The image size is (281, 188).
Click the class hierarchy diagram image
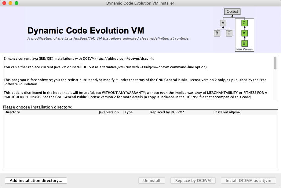point(234,30)
